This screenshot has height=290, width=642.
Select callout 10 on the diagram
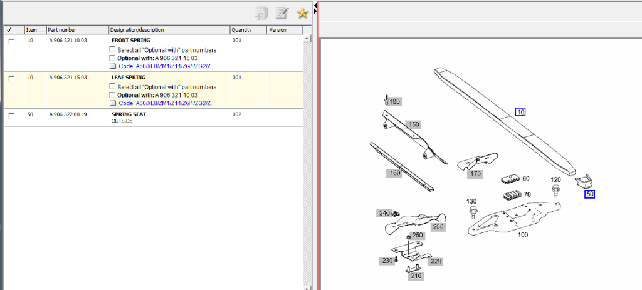(x=520, y=112)
